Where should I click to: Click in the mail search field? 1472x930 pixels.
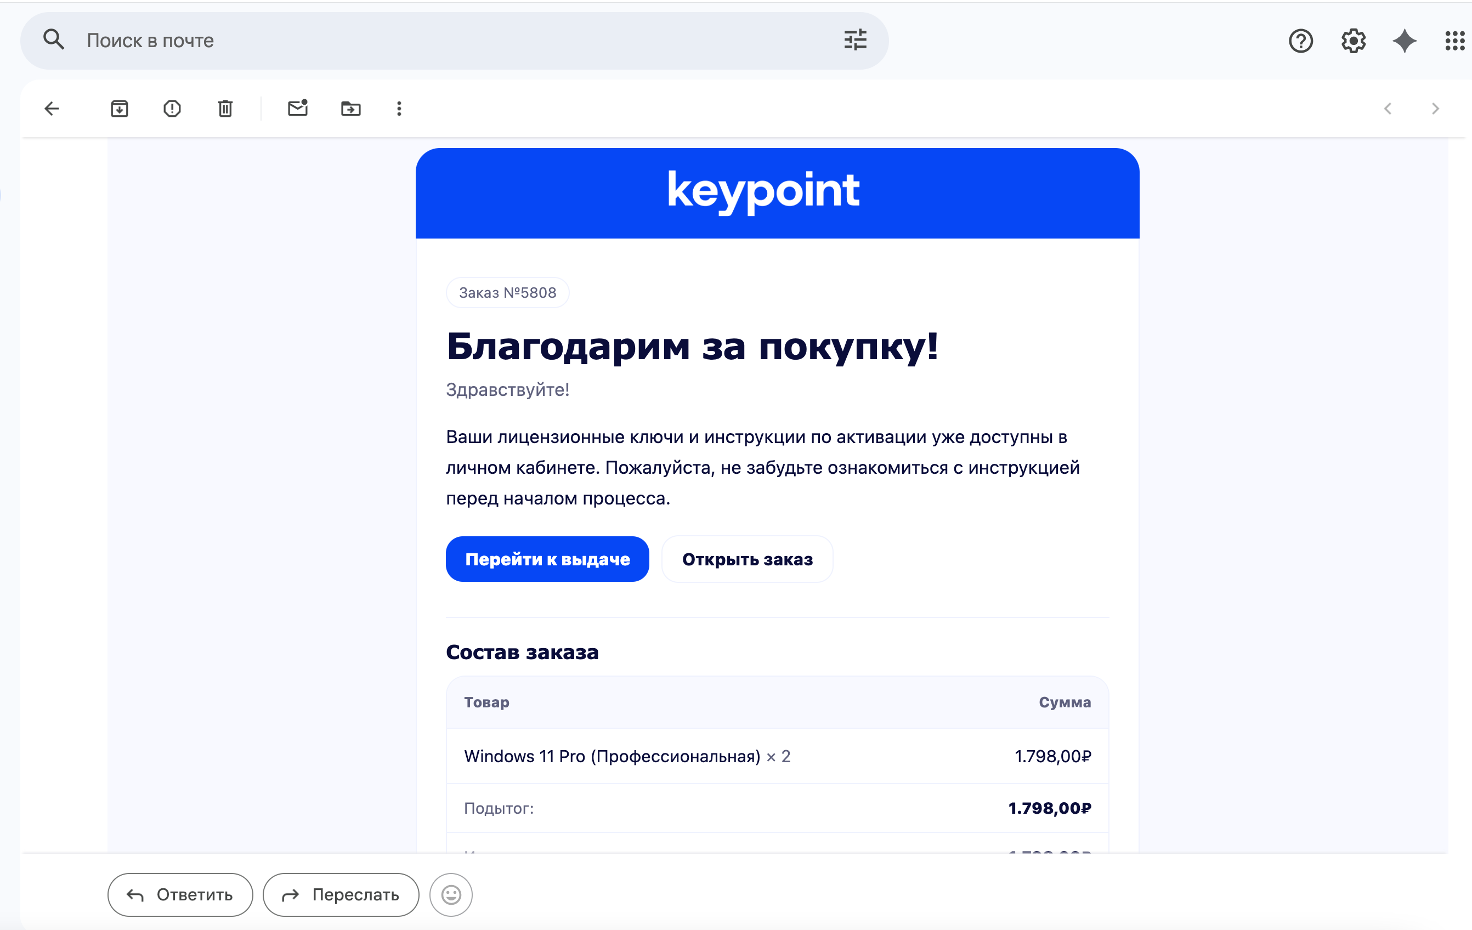[x=428, y=41]
